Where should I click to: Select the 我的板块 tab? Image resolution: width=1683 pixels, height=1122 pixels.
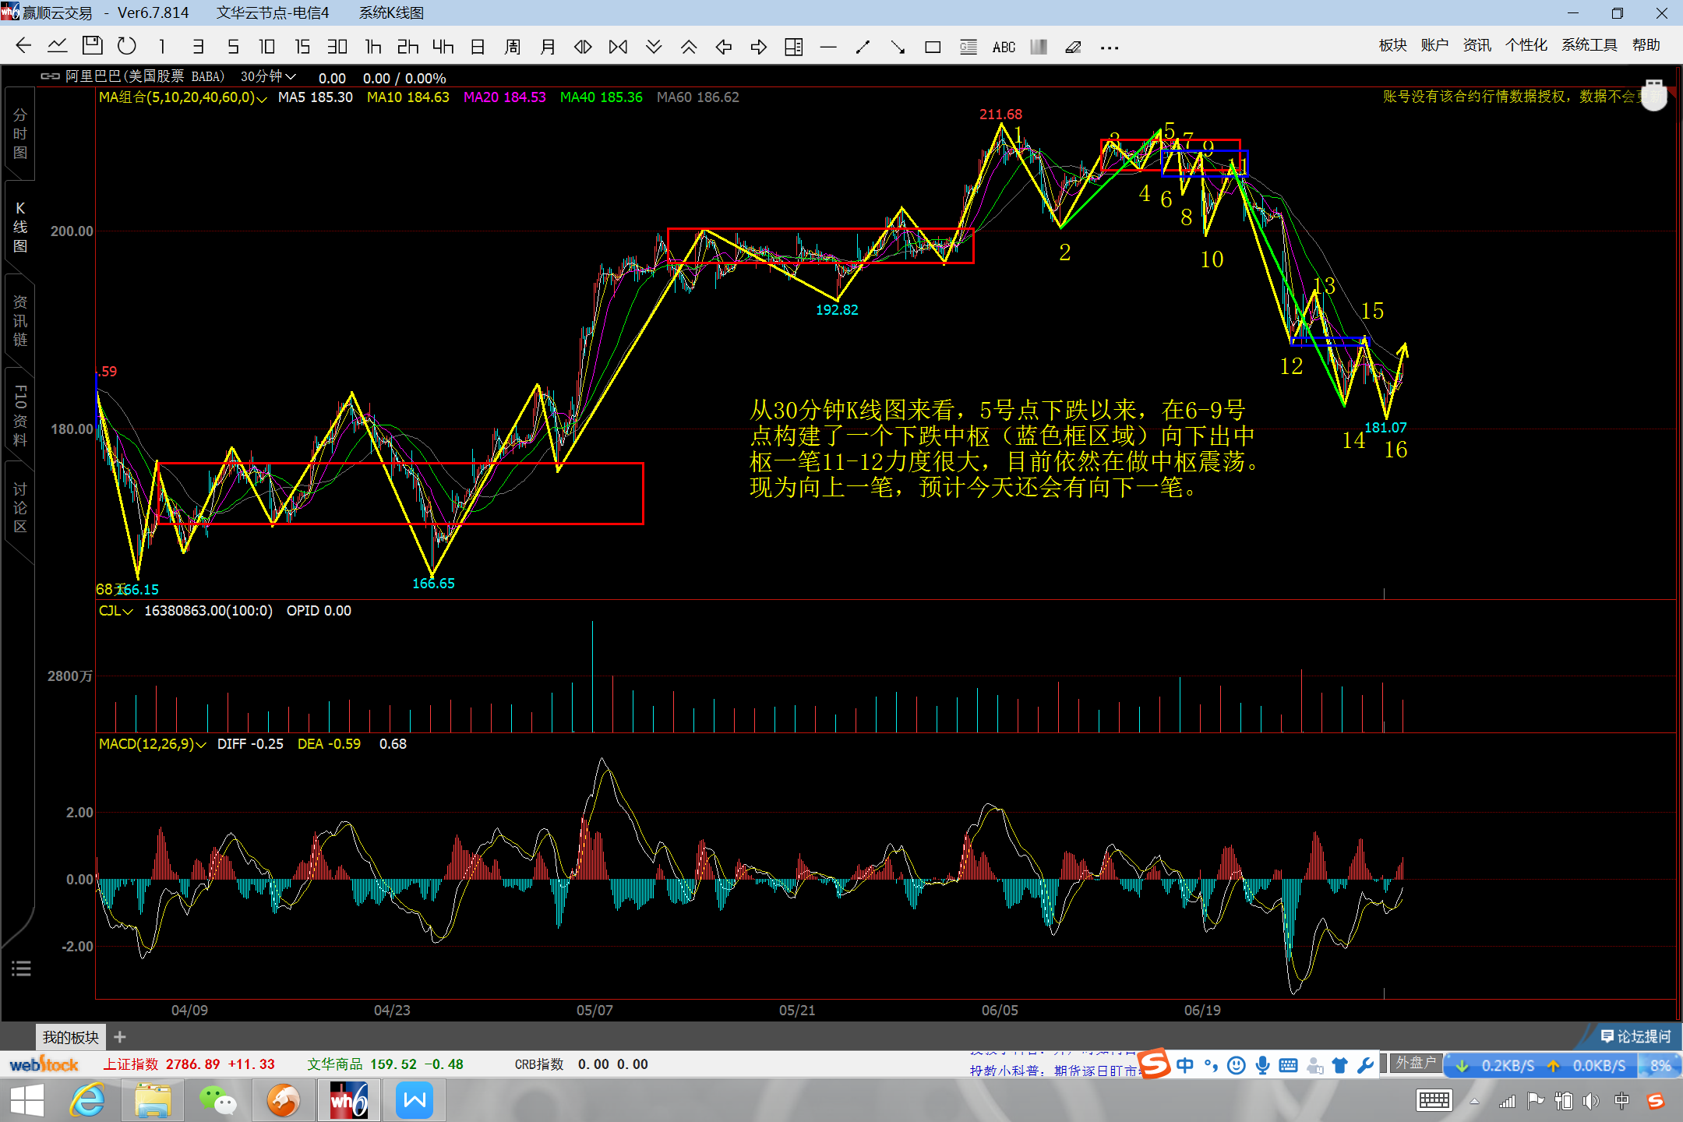click(x=71, y=1037)
